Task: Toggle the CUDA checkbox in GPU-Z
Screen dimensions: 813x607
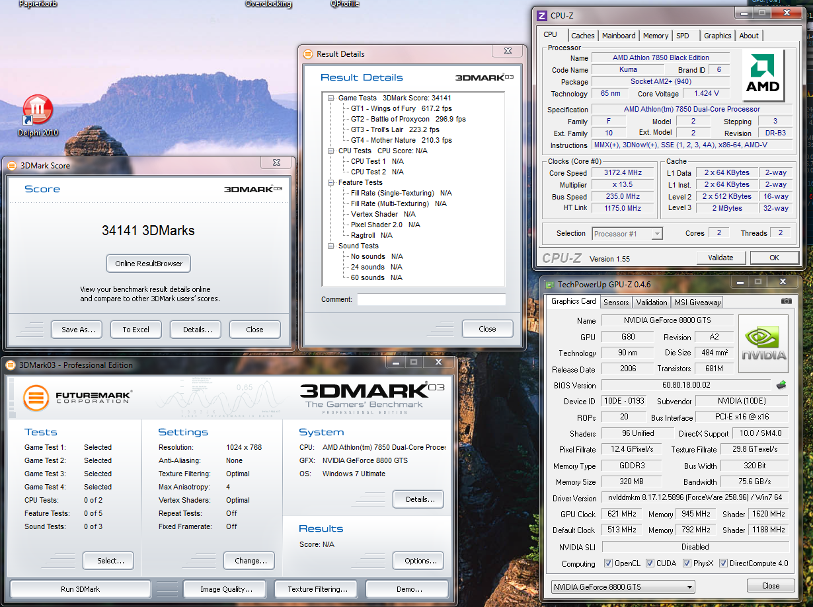Action: pos(650,563)
